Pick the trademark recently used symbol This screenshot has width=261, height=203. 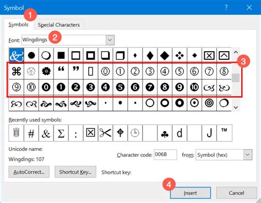[x=224, y=133]
